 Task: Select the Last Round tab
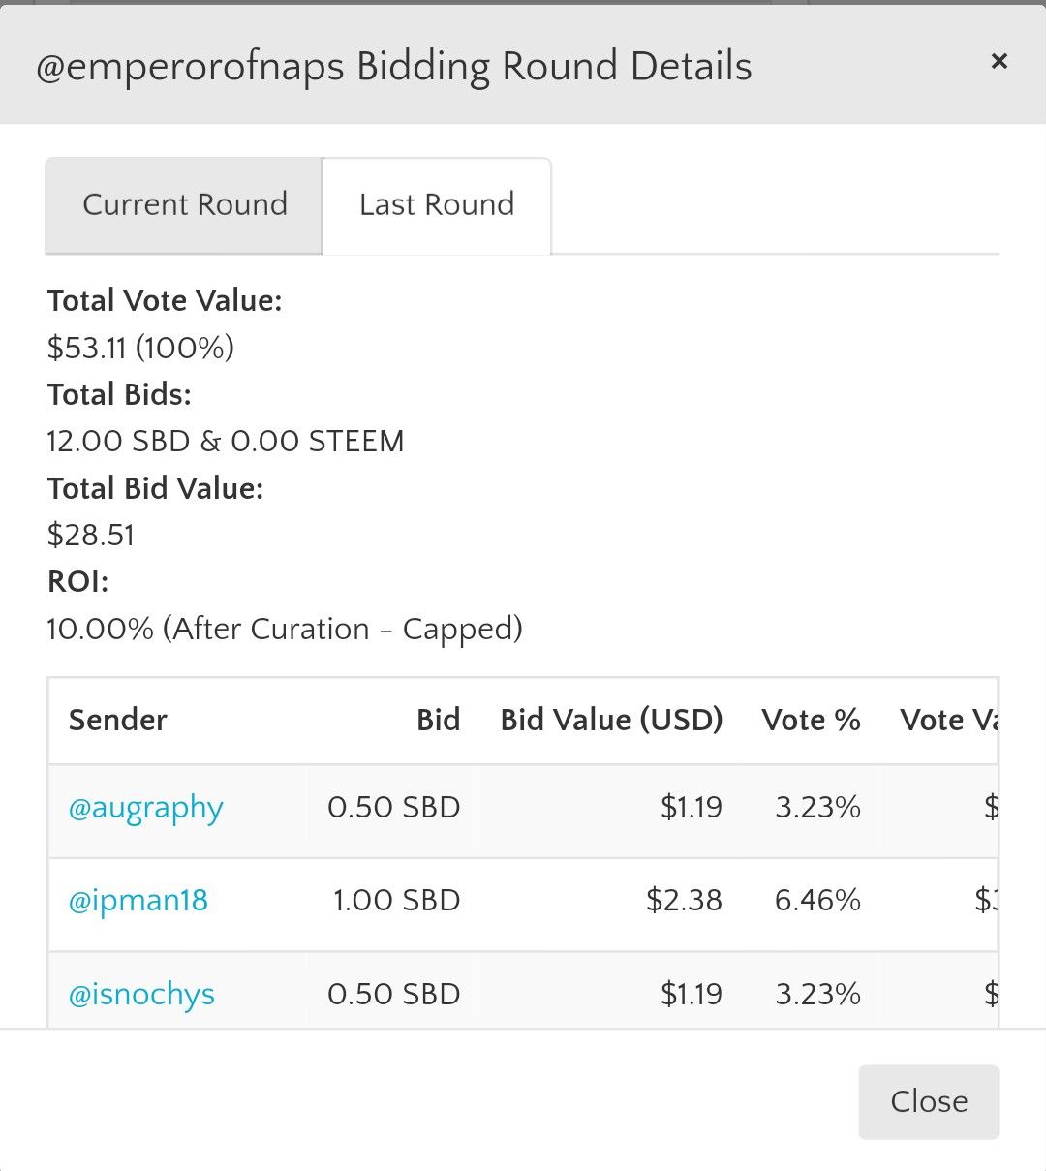click(x=437, y=205)
